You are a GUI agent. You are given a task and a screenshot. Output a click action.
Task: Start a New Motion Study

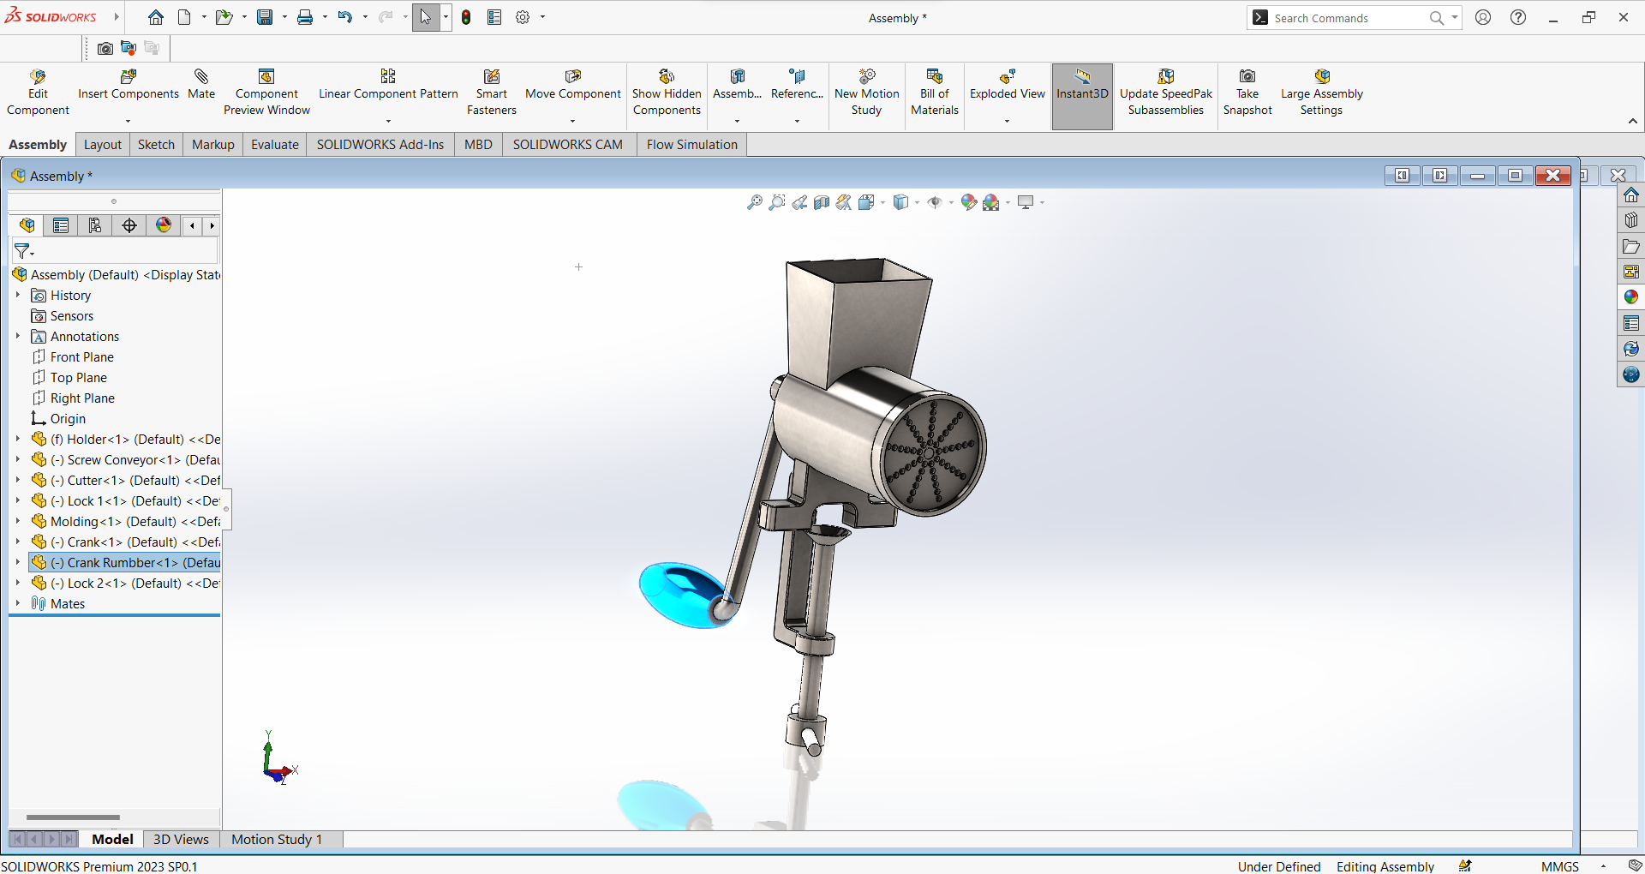point(866,93)
